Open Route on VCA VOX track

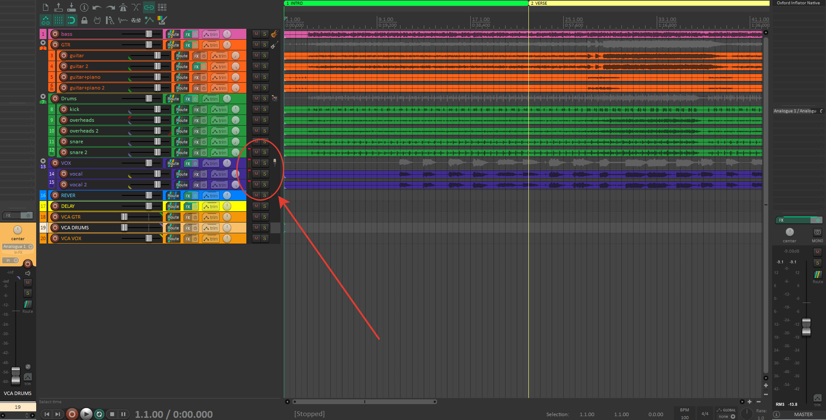pyautogui.click(x=173, y=238)
